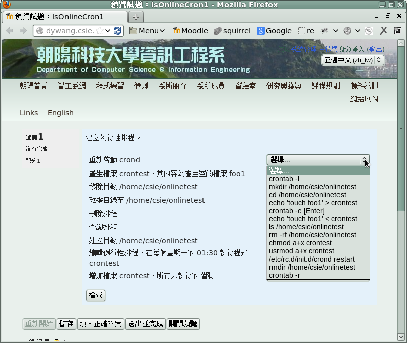Open language selector 正體中文 (zh_tw)
Viewport: 407px width, 343px height.
353,60
